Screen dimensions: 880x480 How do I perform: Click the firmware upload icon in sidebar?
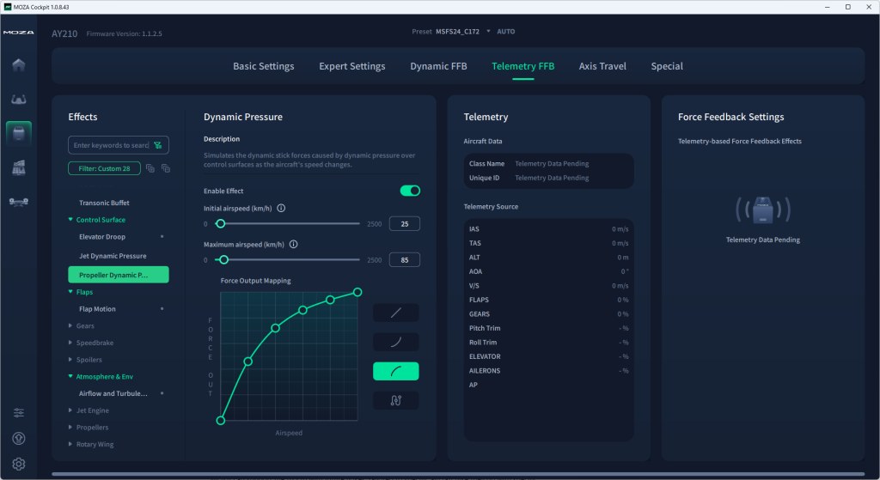tap(19, 439)
